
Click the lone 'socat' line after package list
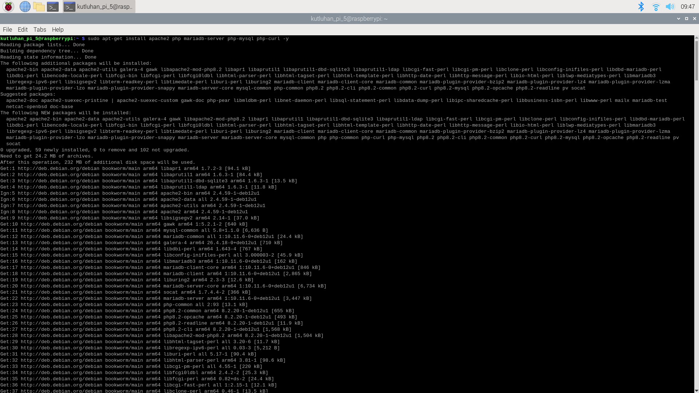[x=13, y=144]
